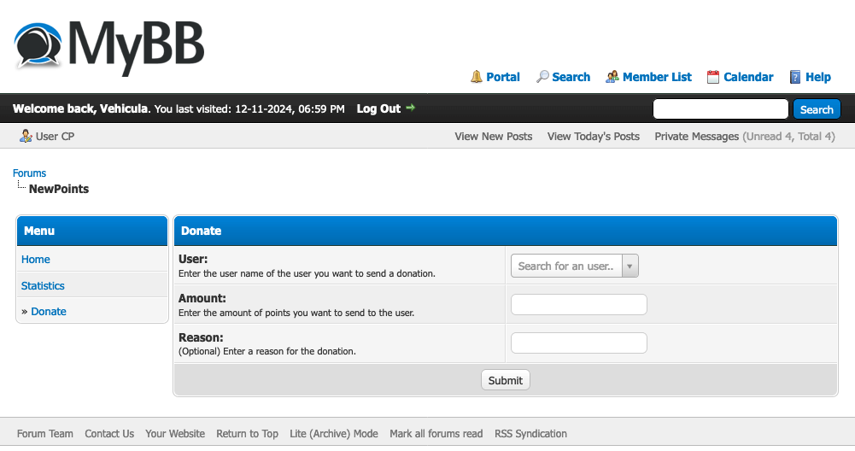Click the green Log Out arrow icon
Viewport: 855px width, 451px height.
(411, 108)
